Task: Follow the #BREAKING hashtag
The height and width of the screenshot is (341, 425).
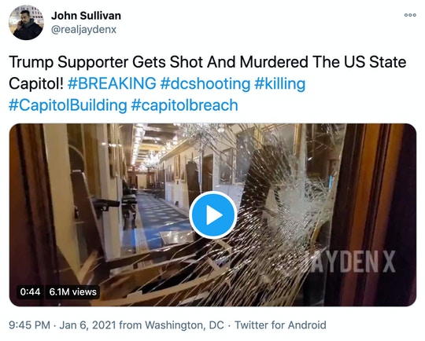Action: coord(112,83)
